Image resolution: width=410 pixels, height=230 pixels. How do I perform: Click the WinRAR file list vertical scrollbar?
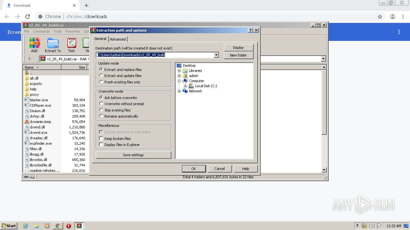[x=324, y=118]
